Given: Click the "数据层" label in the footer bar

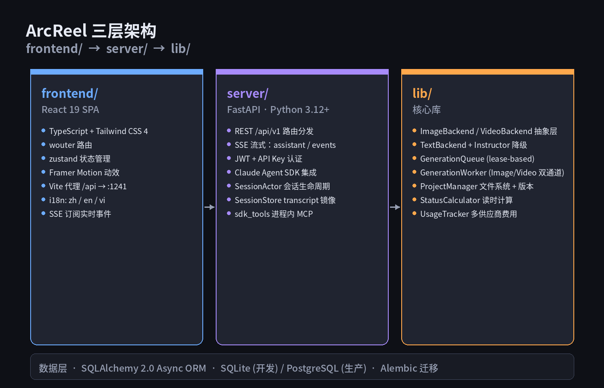Looking at the screenshot, I should [53, 368].
